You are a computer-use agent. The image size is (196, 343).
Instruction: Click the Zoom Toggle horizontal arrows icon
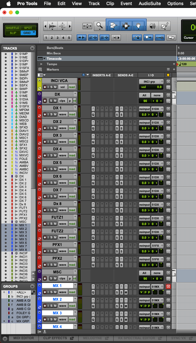[87, 26]
